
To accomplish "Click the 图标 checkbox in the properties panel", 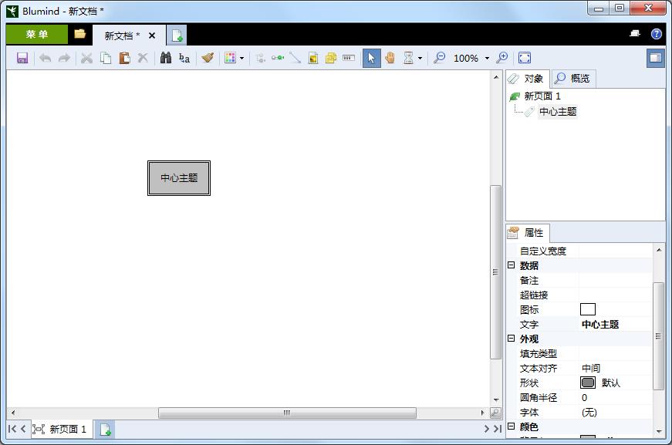I will [x=588, y=308].
